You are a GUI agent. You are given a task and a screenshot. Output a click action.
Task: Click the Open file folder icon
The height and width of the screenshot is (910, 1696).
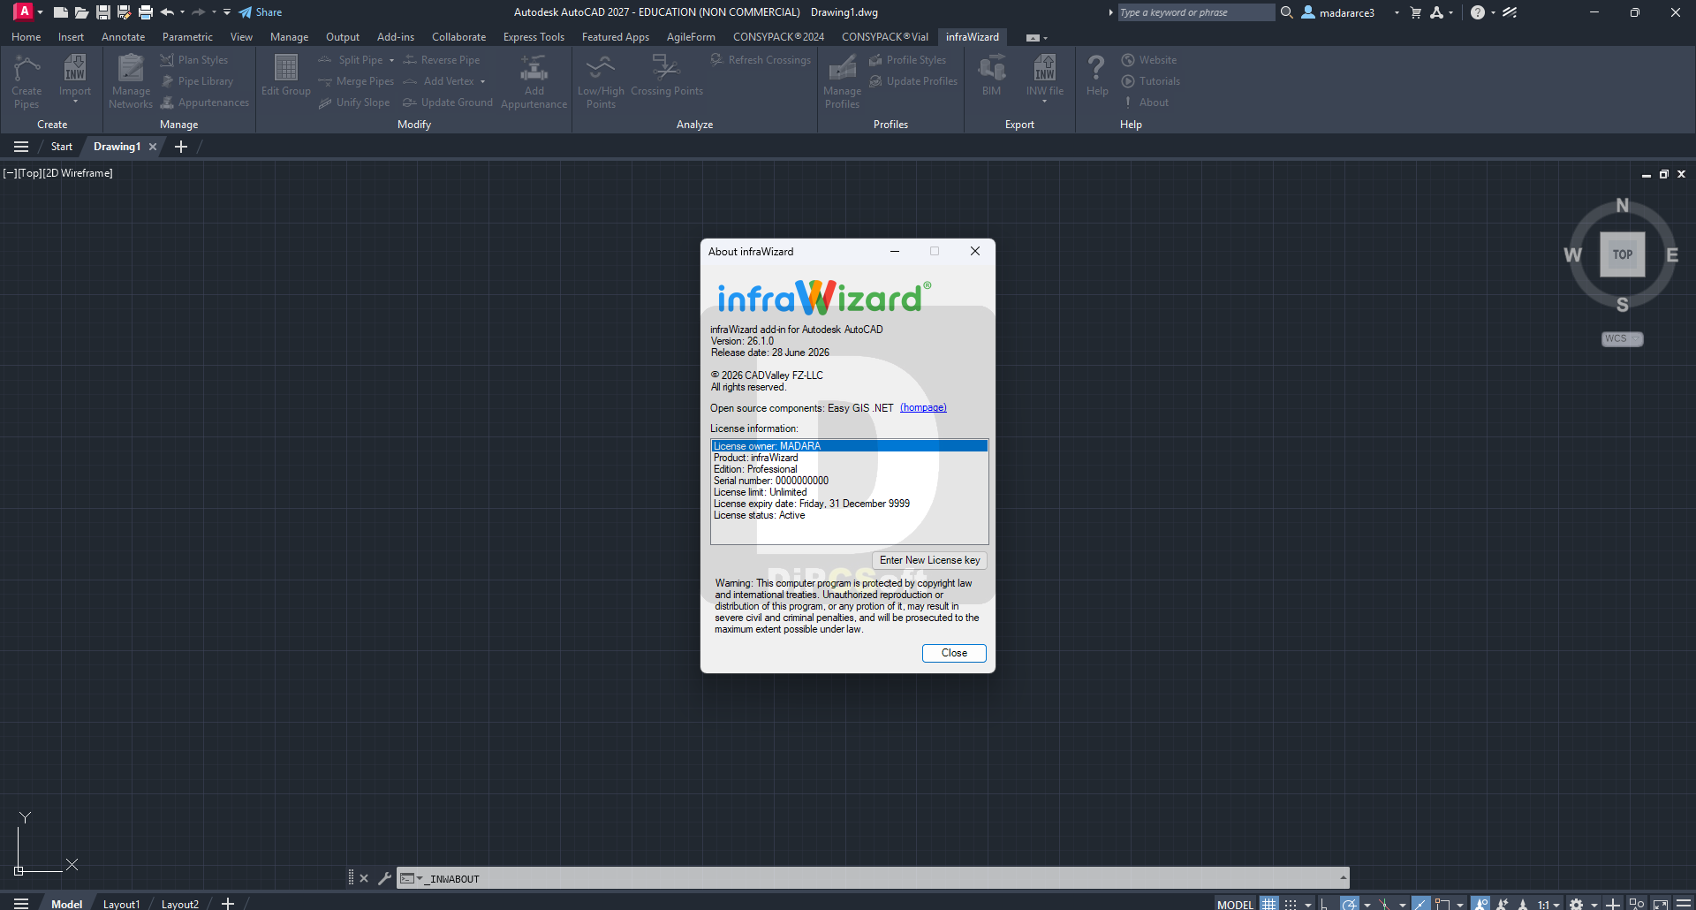81,12
